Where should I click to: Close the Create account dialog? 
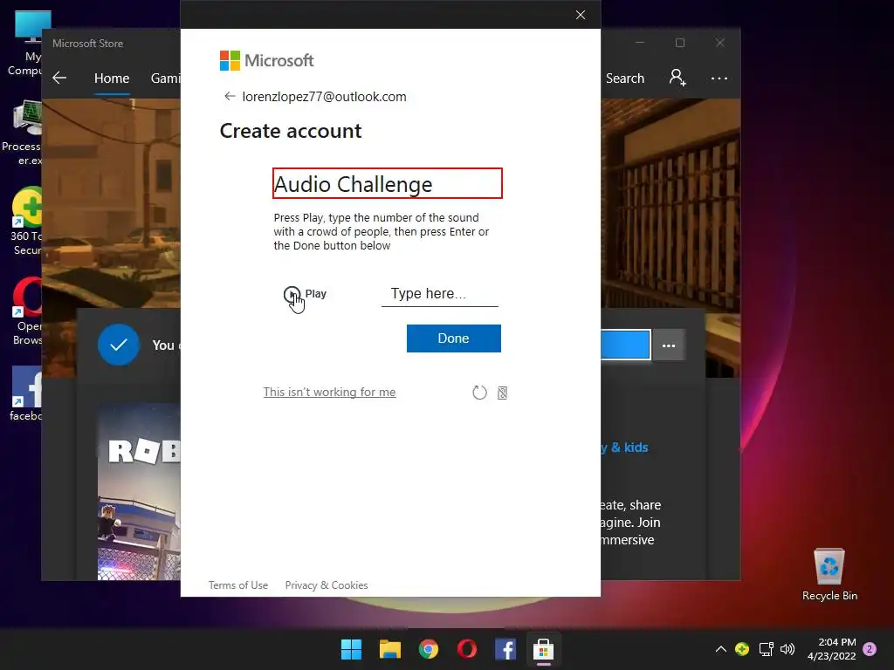tap(581, 15)
